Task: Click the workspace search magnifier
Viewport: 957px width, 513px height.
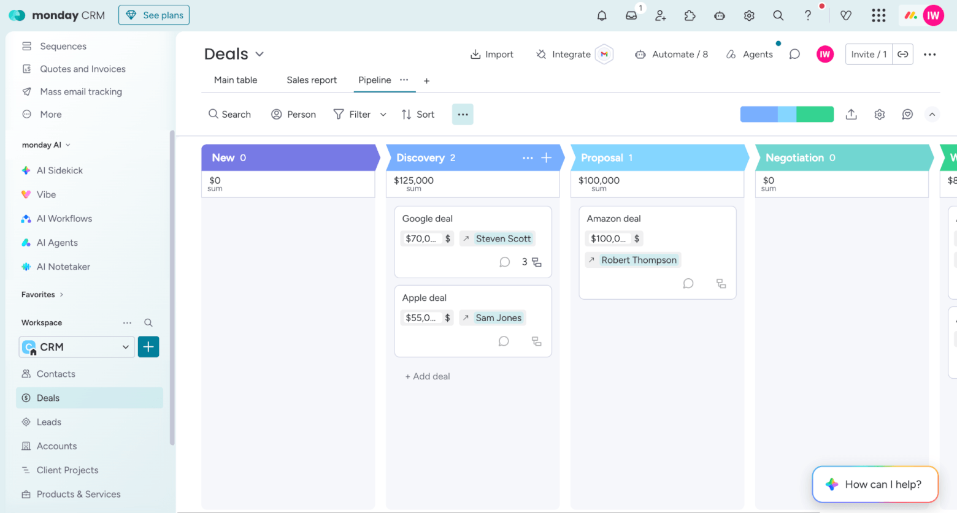Action: tap(148, 322)
